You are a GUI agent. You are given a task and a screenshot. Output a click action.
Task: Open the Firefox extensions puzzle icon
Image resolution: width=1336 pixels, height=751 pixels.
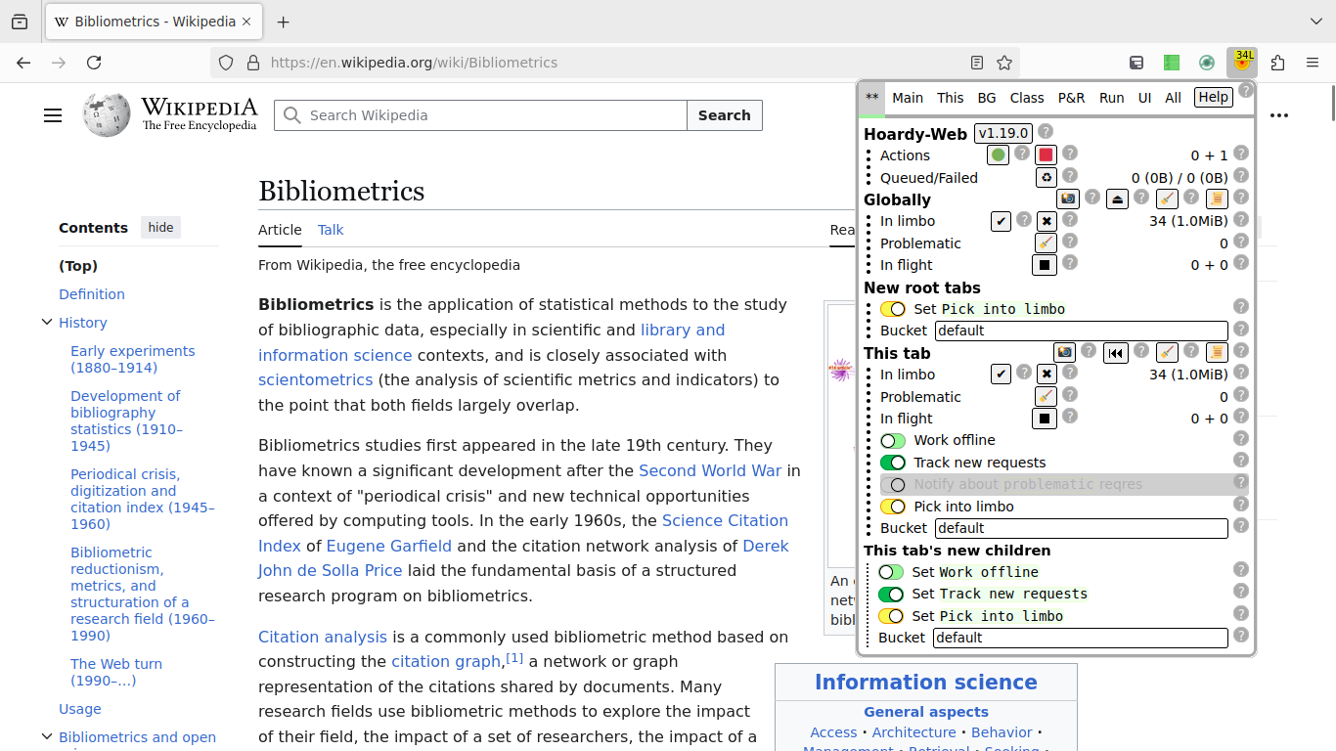tap(1277, 63)
